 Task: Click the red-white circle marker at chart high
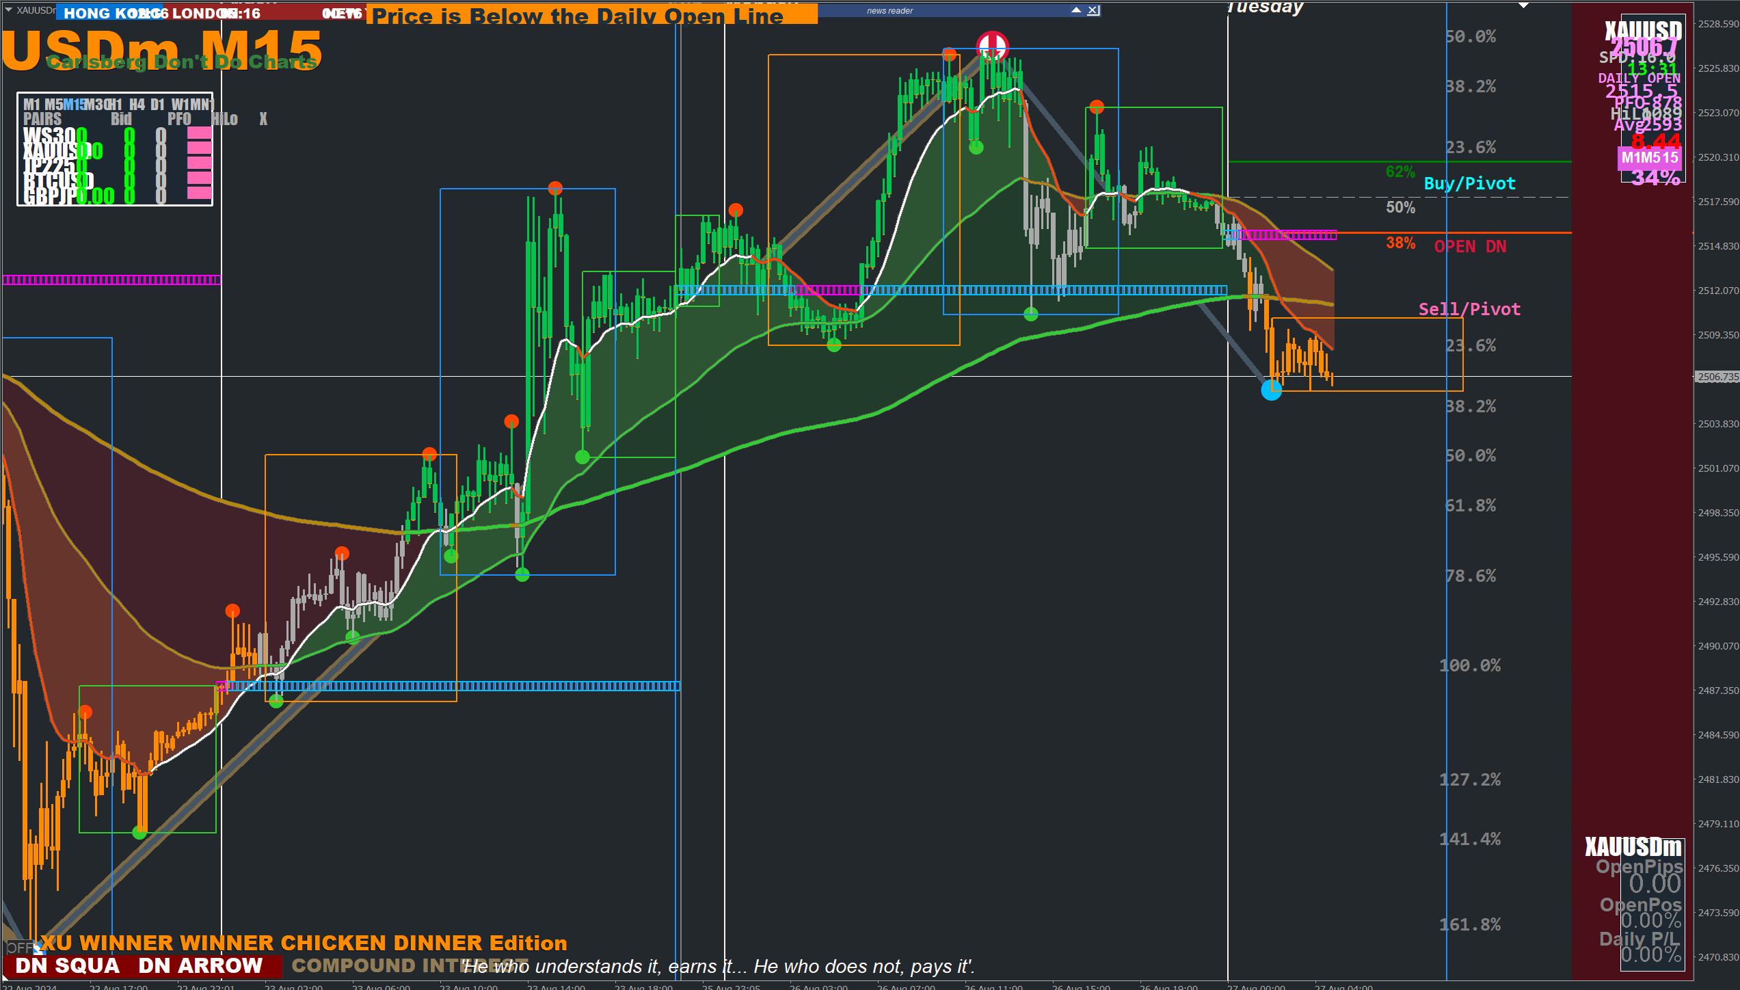[x=992, y=46]
